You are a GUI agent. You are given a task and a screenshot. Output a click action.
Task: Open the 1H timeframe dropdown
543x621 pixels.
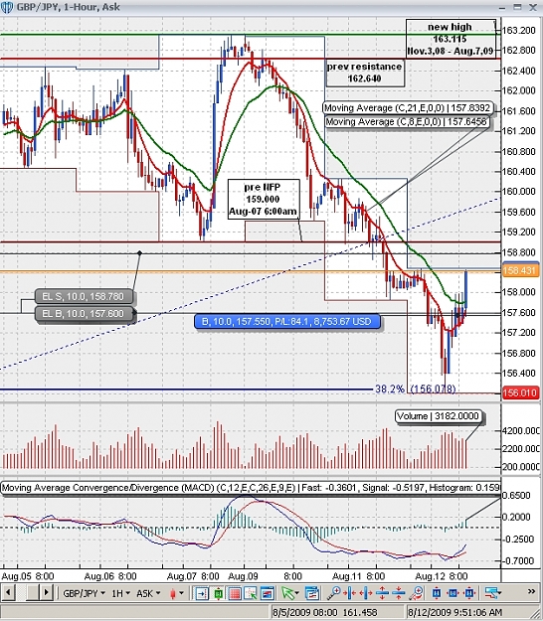tap(120, 593)
